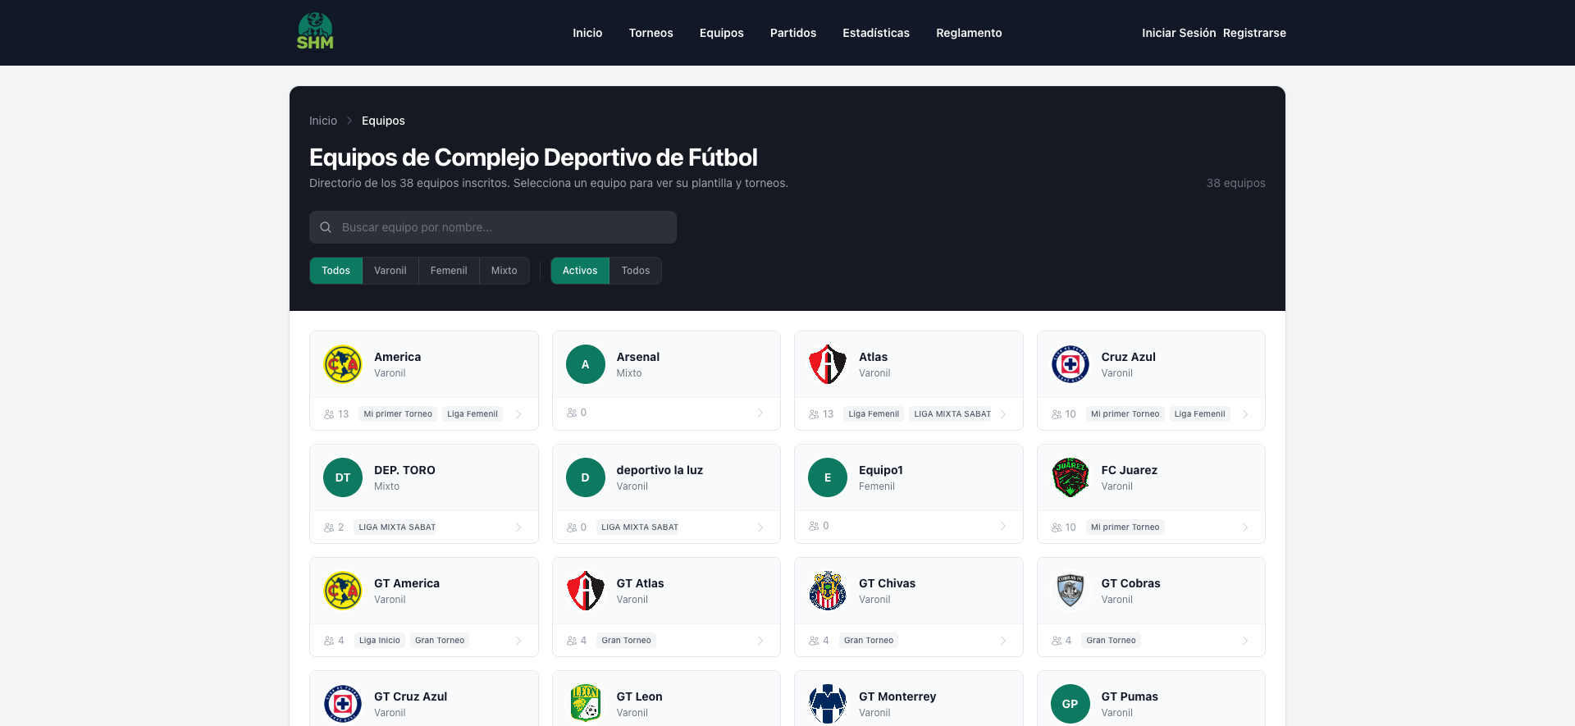Click the GT America team crest

343,591
